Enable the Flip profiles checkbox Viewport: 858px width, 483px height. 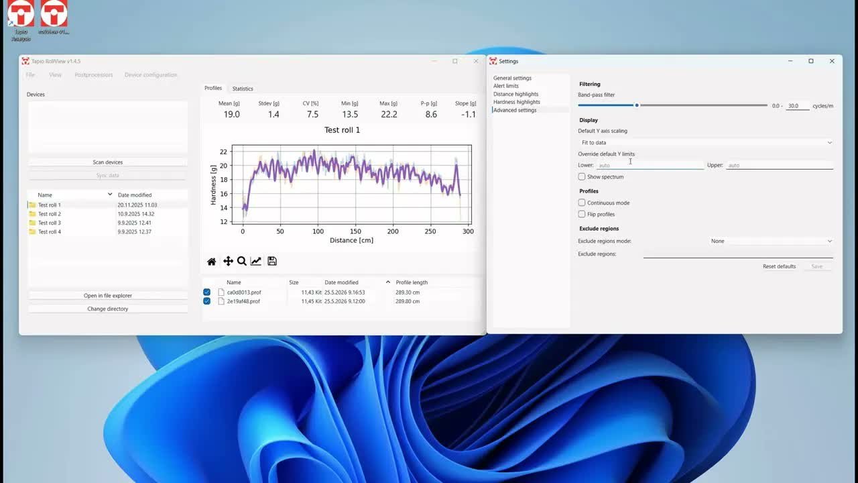(582, 214)
